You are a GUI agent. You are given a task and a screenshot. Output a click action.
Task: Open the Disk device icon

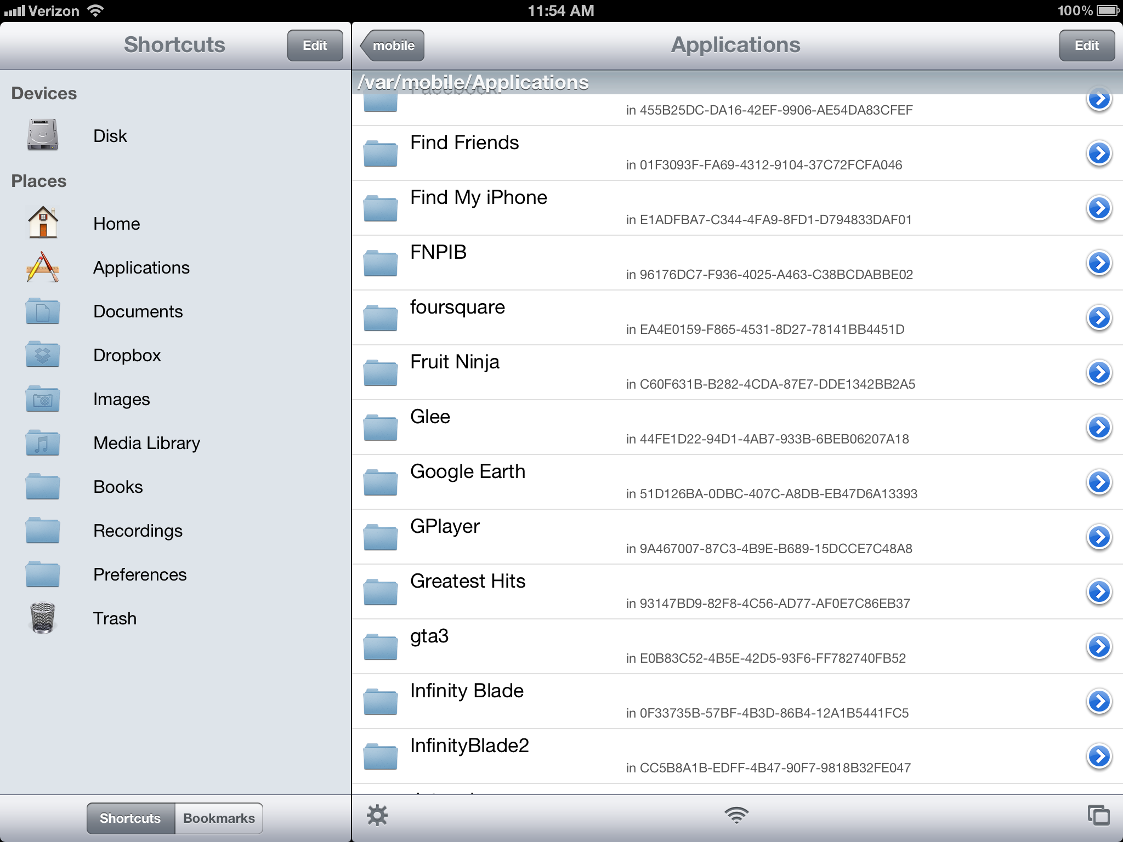tap(43, 135)
